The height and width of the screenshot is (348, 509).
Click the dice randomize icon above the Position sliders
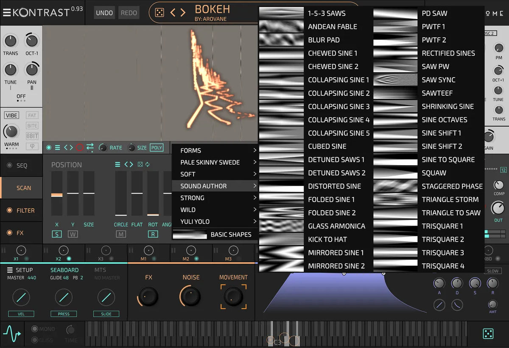point(140,164)
